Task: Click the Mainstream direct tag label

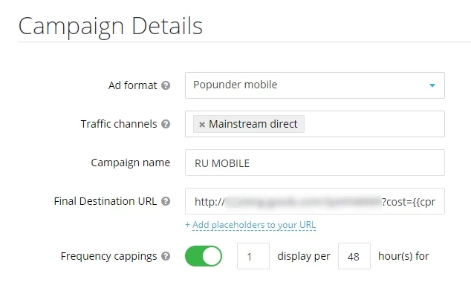Action: pos(253,124)
